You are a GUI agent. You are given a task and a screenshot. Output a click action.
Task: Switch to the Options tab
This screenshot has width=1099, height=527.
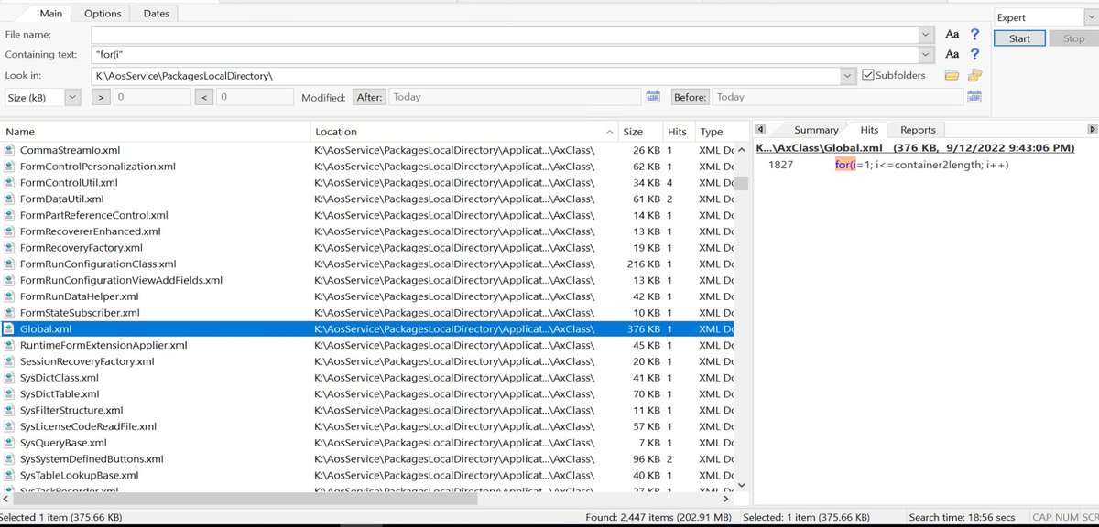(103, 14)
